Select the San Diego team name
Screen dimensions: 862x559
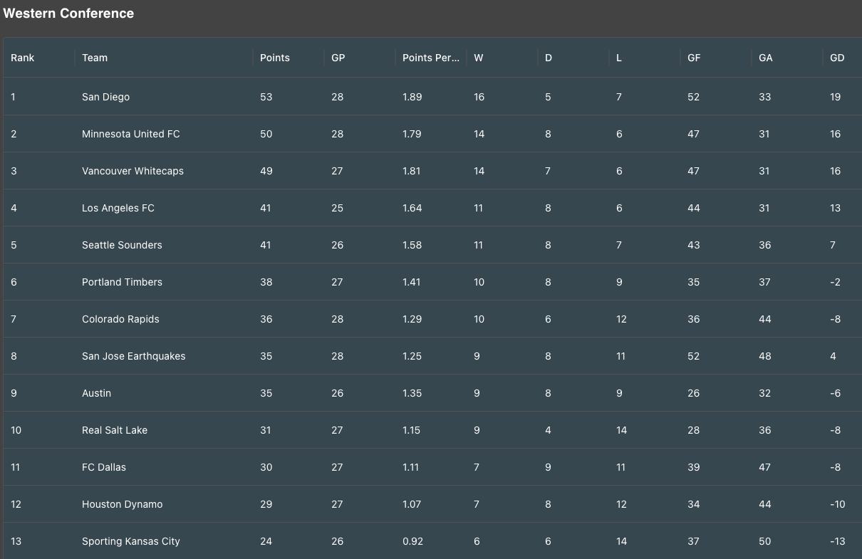(x=105, y=97)
